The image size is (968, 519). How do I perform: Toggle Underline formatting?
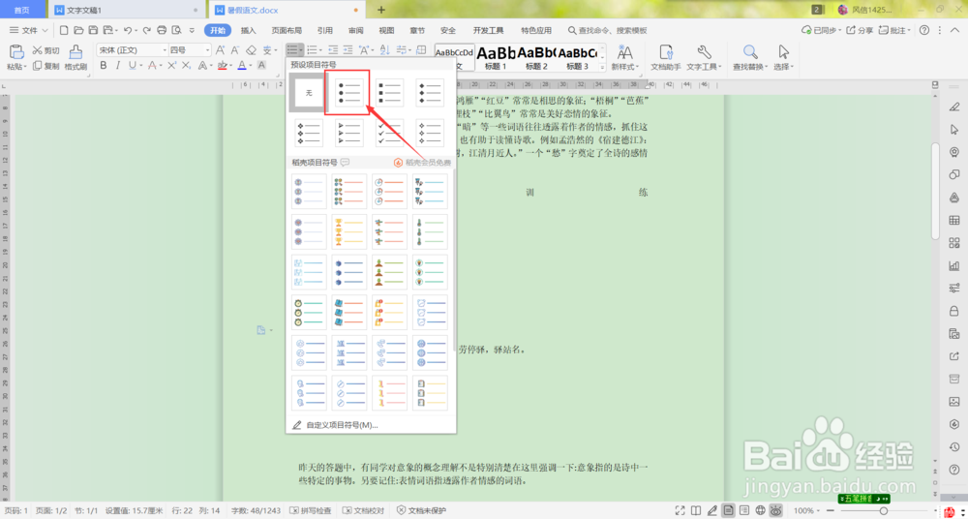point(132,65)
